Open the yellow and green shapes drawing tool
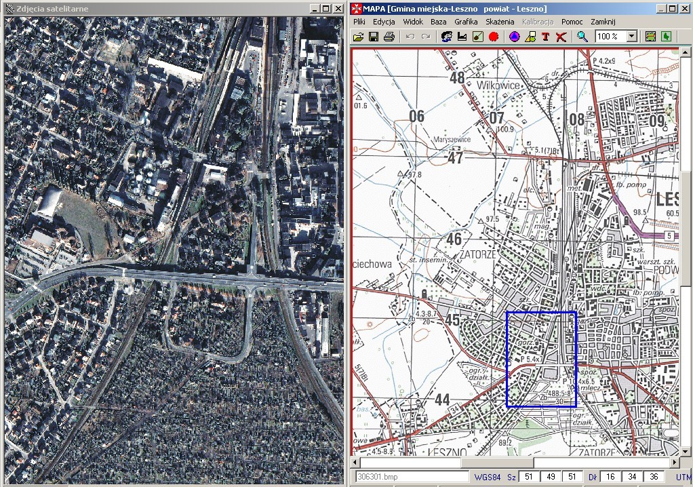 [x=530, y=37]
